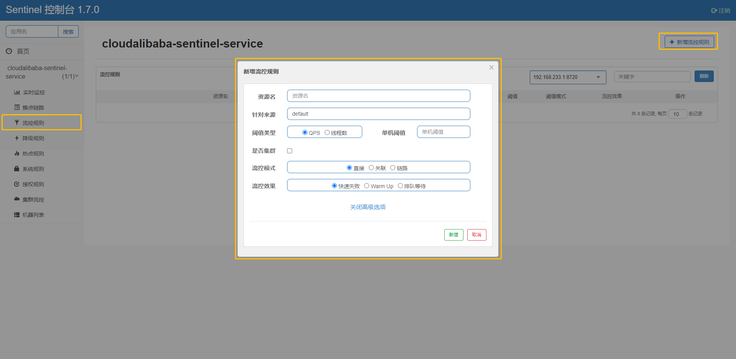Click the 热点规则 flame icon
Image resolution: width=736 pixels, height=359 pixels.
click(x=17, y=153)
